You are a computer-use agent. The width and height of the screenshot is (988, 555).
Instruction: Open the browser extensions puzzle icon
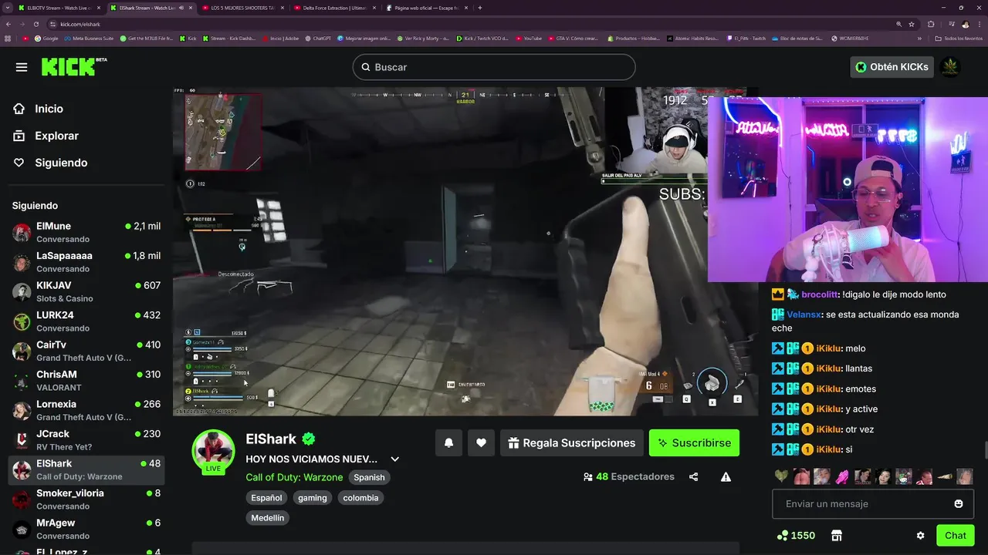tap(931, 24)
